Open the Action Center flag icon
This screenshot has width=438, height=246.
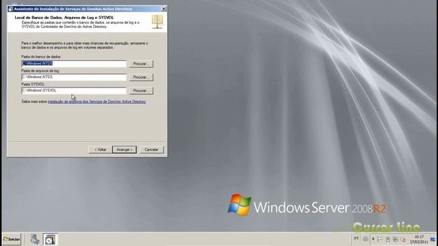380,239
